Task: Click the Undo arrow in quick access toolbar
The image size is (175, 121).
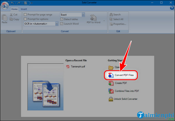Action: tap(12, 3)
